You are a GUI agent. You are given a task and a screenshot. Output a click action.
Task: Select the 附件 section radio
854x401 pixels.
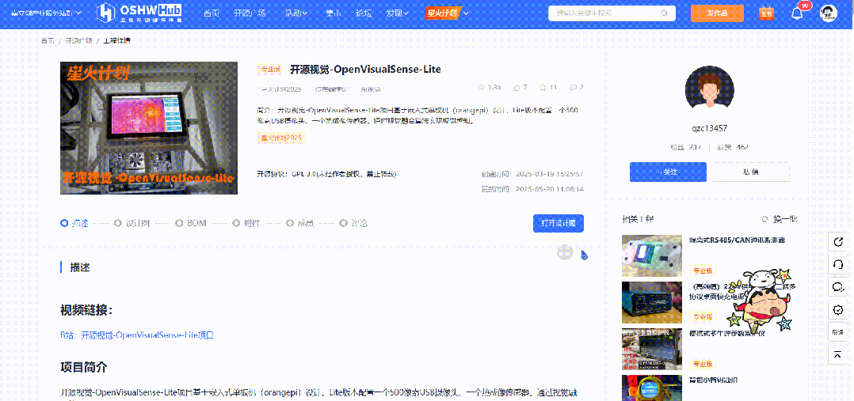(x=237, y=223)
